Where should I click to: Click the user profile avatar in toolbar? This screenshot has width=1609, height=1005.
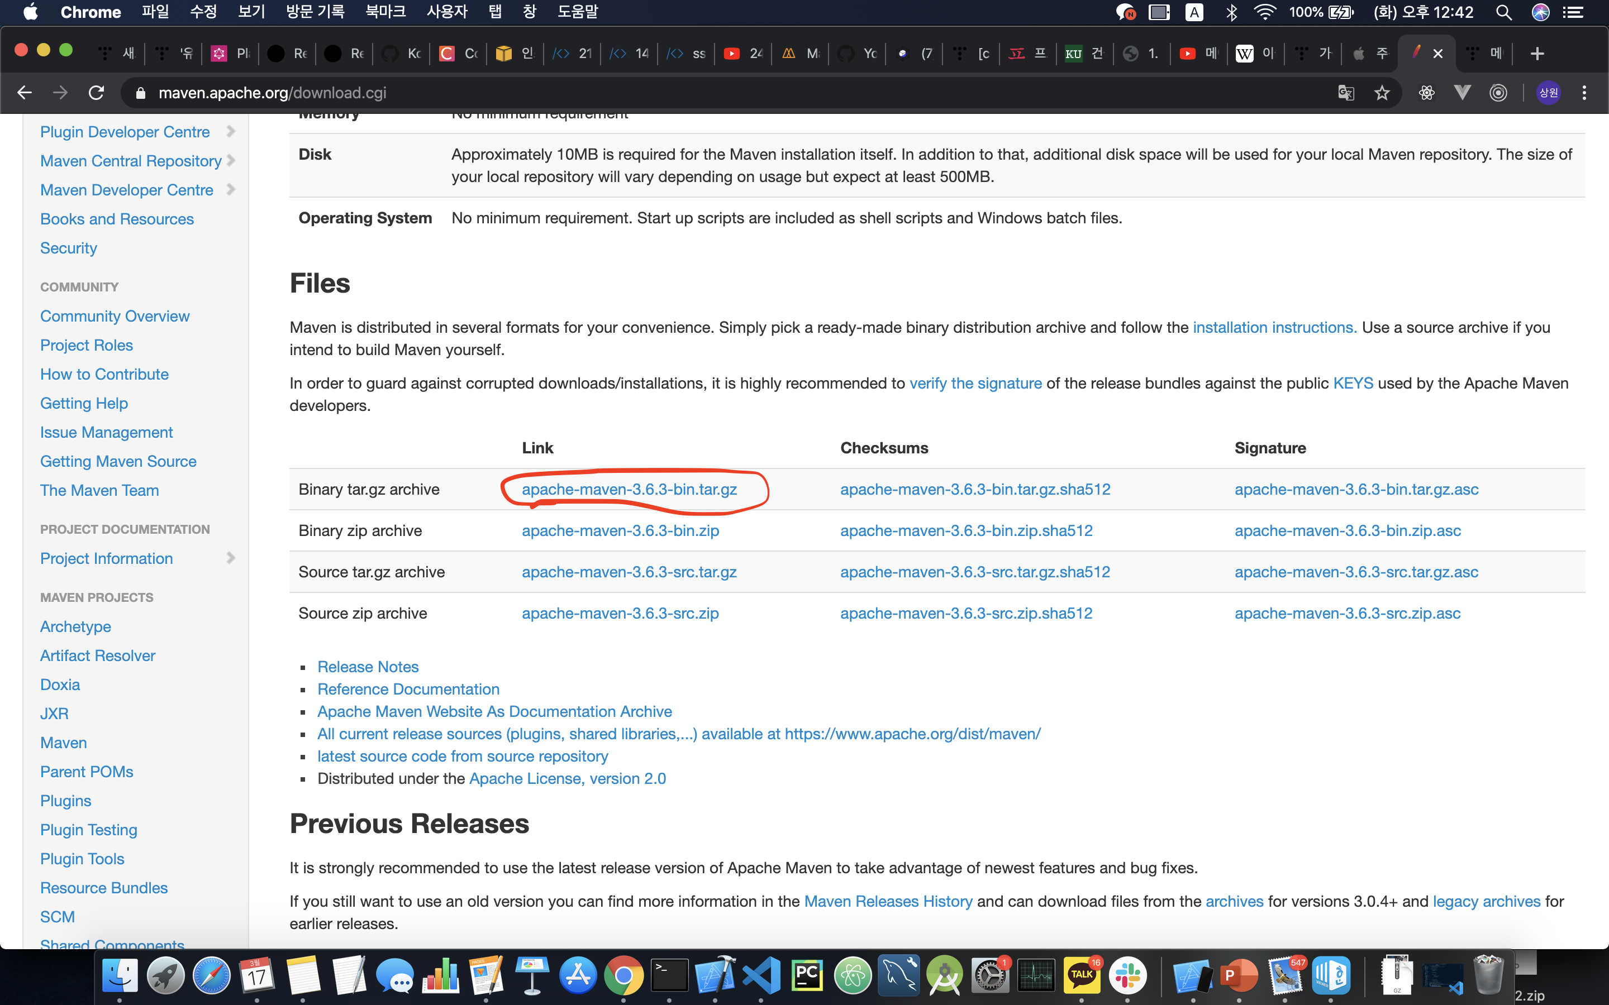tap(1549, 93)
